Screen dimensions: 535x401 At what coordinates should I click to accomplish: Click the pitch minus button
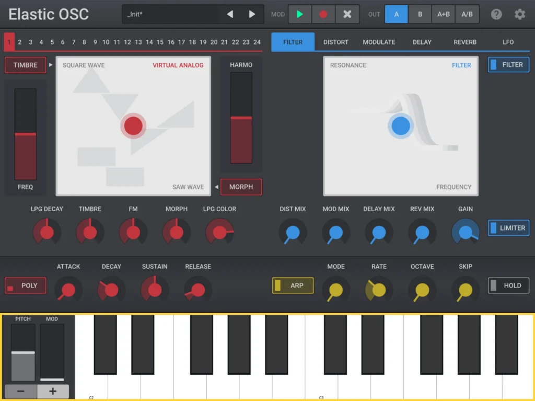click(x=21, y=391)
